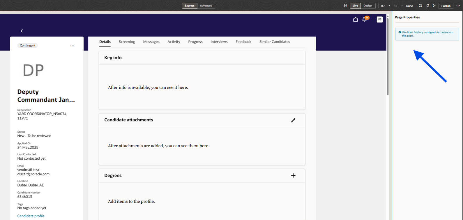Select Live mode
This screenshot has height=220, width=463.
click(x=355, y=6)
